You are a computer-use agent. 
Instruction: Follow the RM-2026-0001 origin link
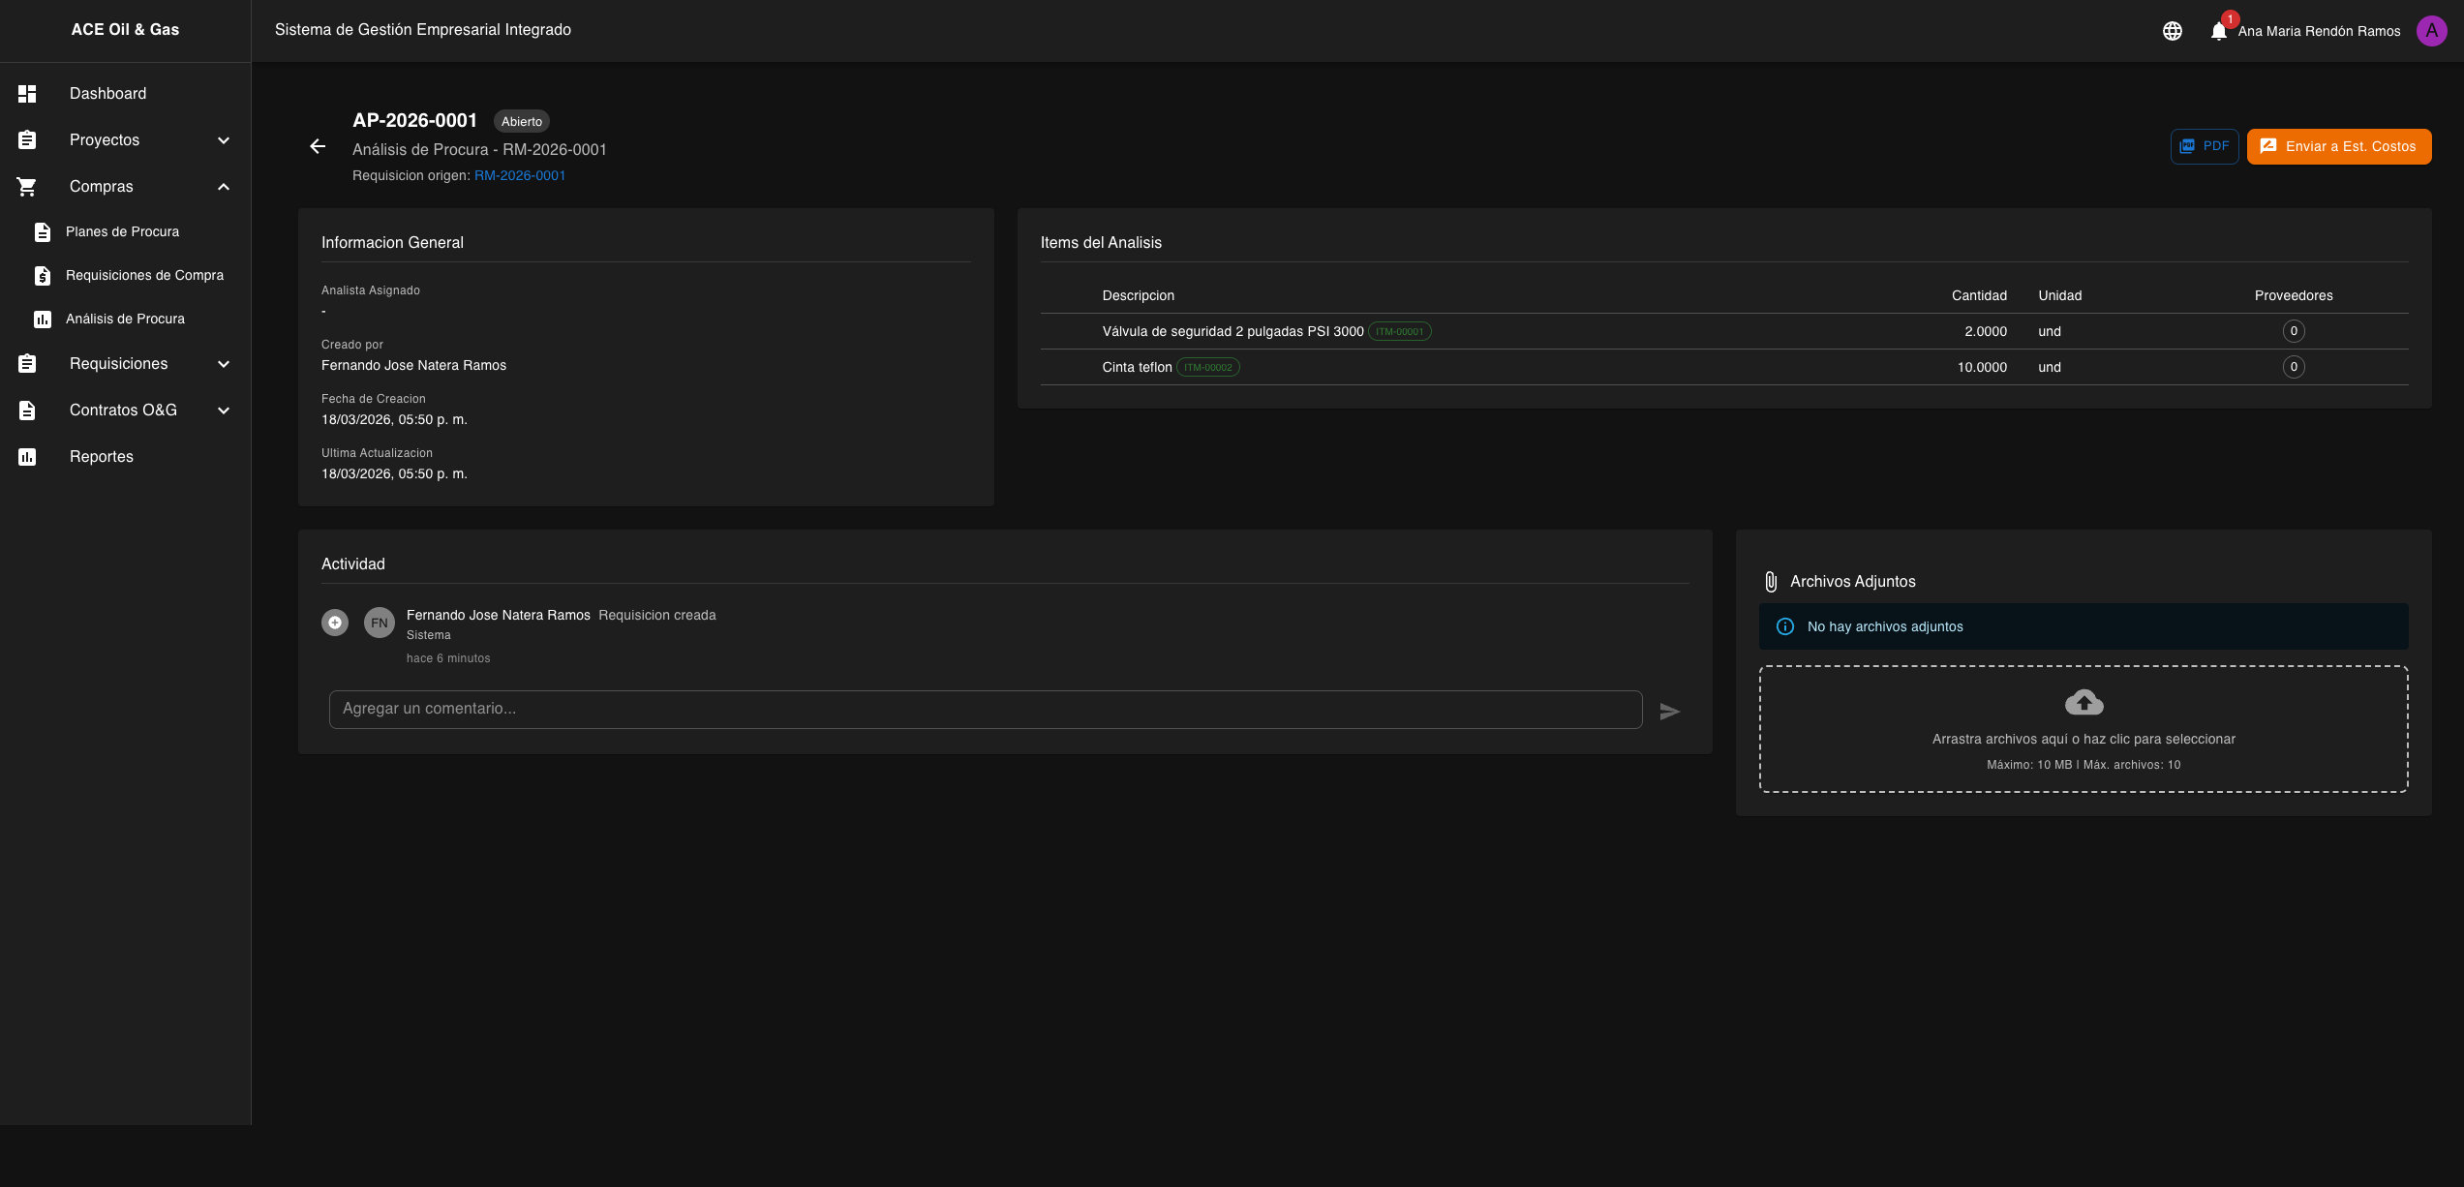pos(519,176)
